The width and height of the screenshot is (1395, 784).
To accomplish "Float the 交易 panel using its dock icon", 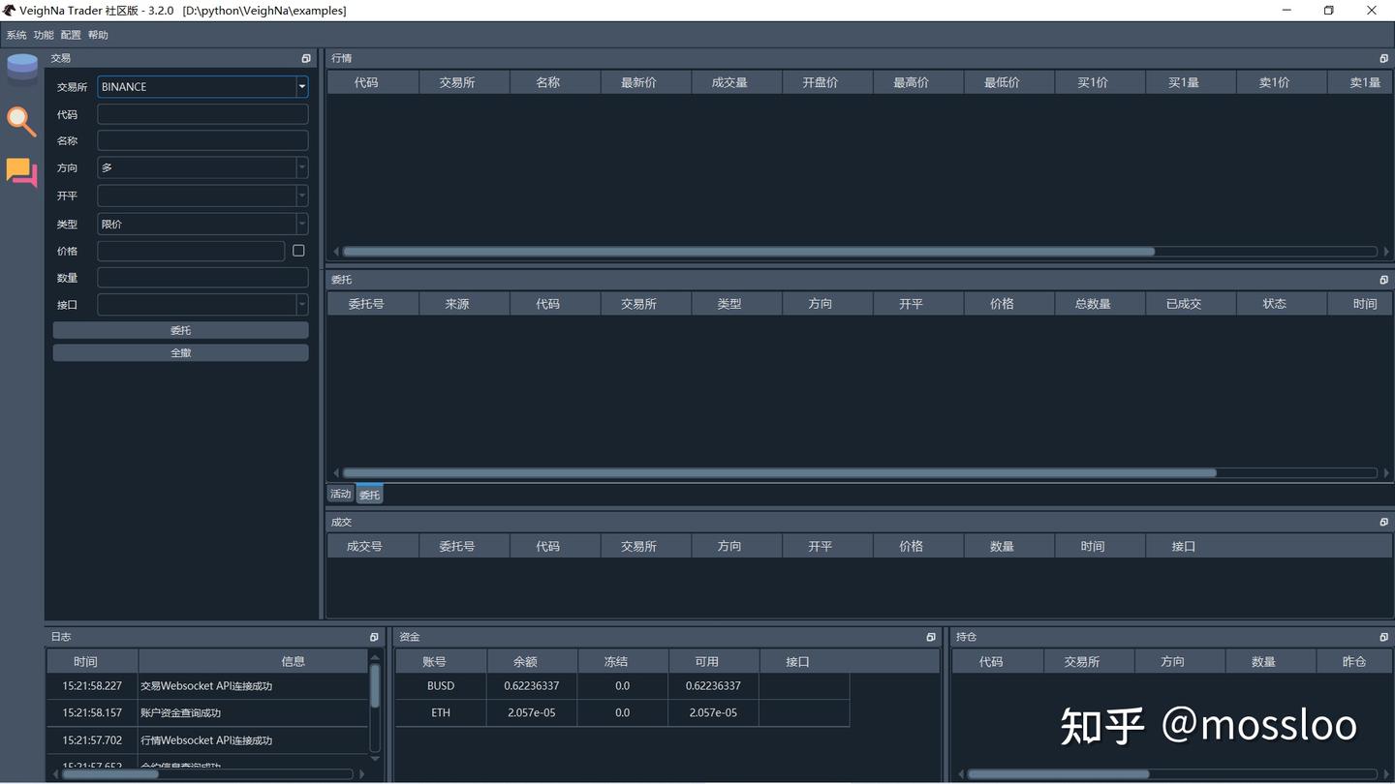I will tap(306, 59).
